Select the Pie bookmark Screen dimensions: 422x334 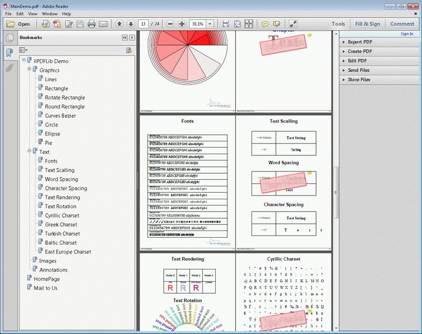(x=48, y=143)
